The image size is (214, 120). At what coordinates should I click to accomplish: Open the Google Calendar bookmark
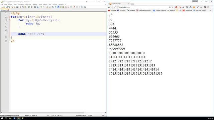click(x=159, y=10)
